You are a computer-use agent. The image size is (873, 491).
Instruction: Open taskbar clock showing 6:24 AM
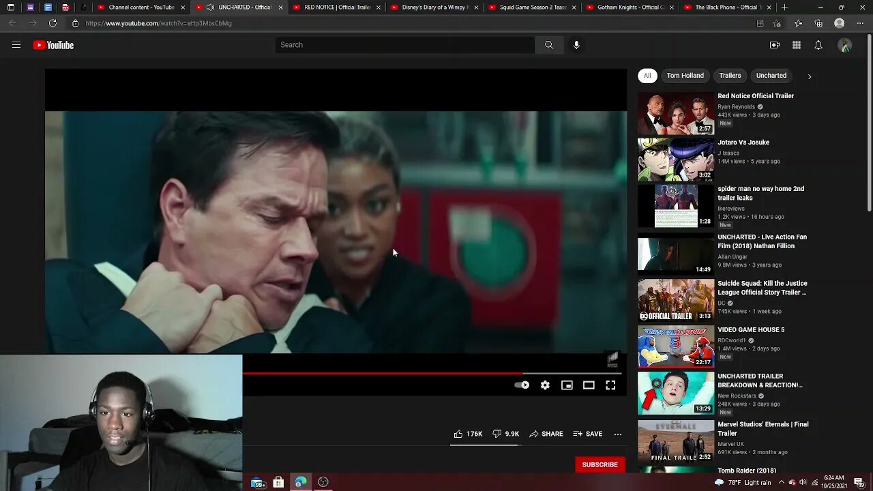[x=835, y=483]
